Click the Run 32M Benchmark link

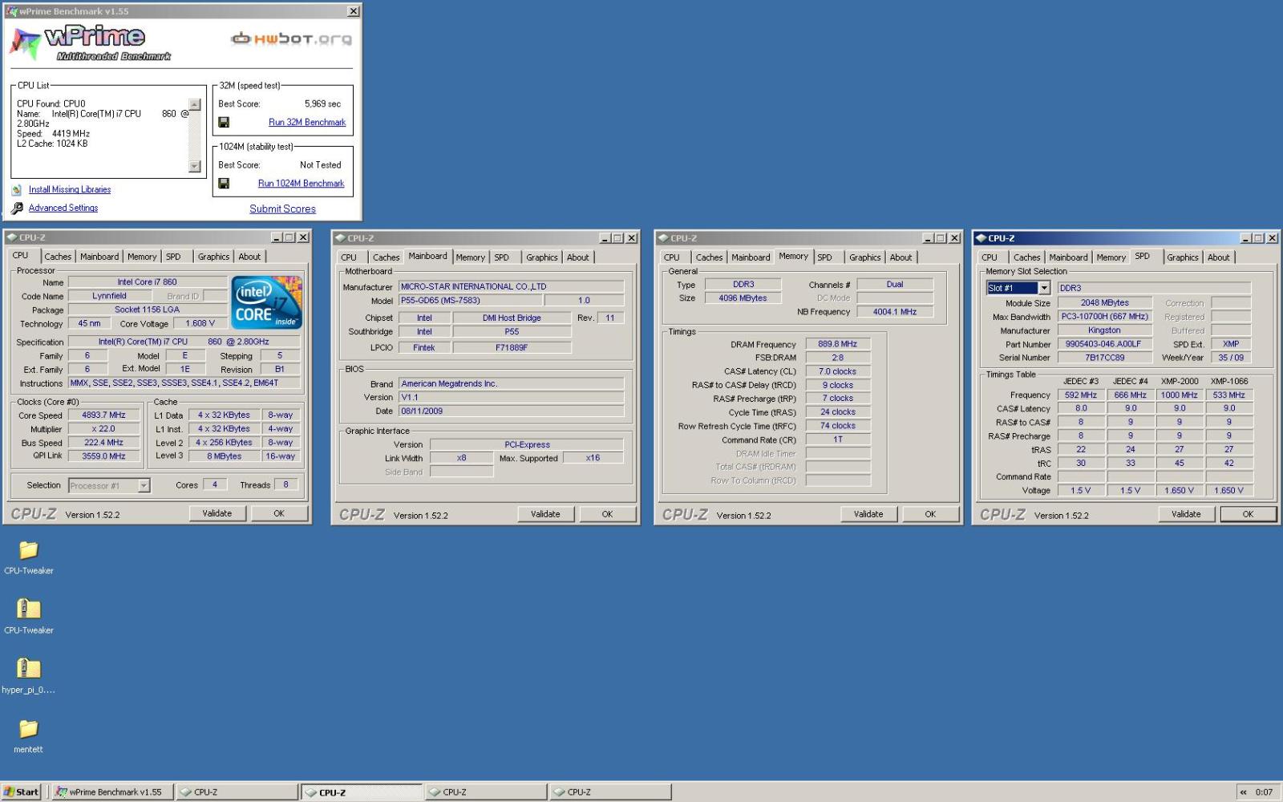coord(307,123)
